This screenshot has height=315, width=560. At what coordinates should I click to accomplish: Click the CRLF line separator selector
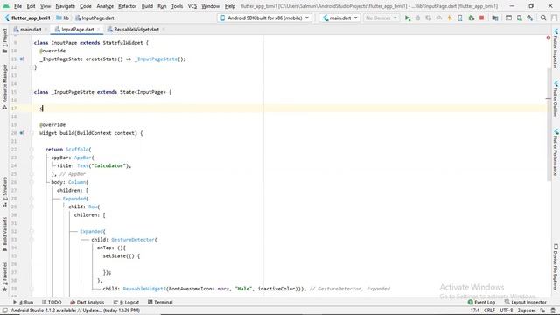[x=489, y=311]
